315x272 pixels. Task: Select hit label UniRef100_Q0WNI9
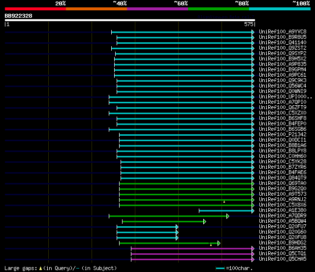coord(283,91)
